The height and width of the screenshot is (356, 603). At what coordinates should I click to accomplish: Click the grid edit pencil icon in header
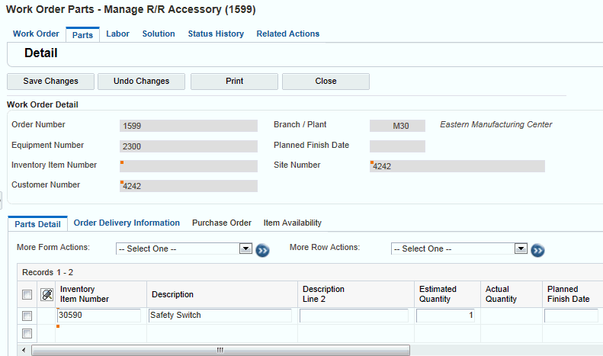[47, 294]
